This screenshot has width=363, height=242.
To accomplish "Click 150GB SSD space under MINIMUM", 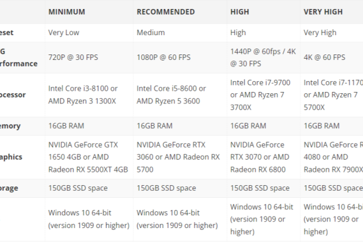I will pos(78,188).
